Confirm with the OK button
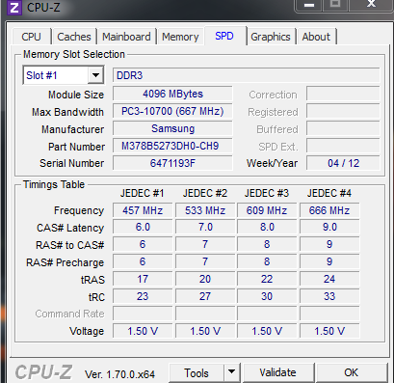The width and height of the screenshot is (394, 383). click(x=351, y=373)
